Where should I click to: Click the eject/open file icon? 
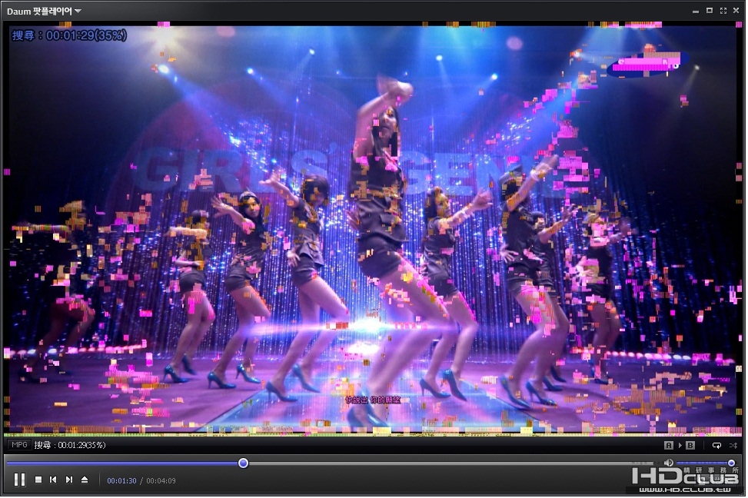85,480
